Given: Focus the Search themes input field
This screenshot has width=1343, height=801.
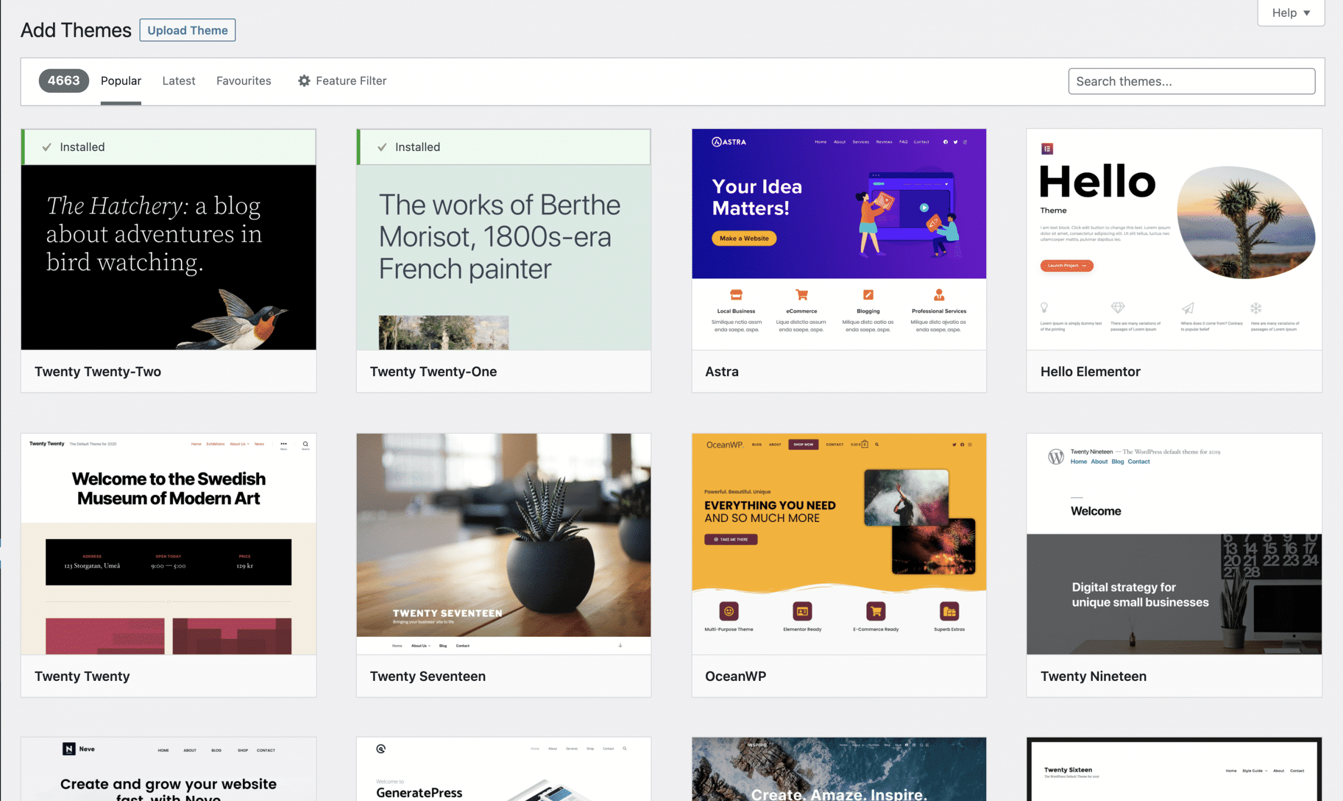Looking at the screenshot, I should (x=1191, y=81).
